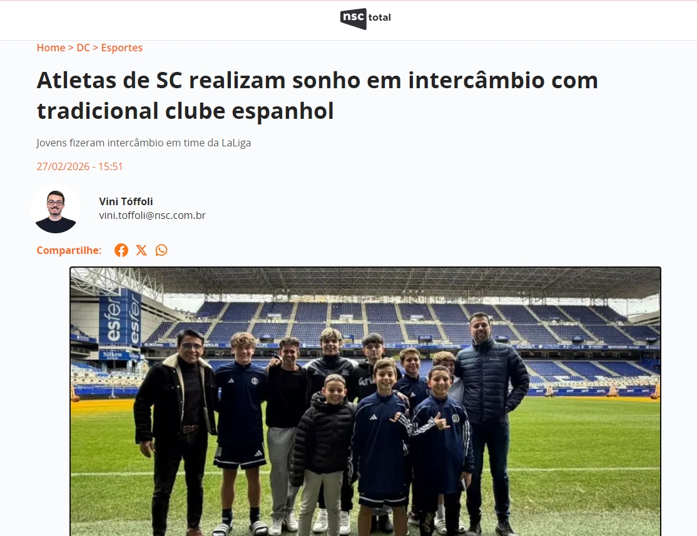This screenshot has height=536, width=697.
Task: Navigate to the Esportes breadcrumb
Action: click(122, 48)
